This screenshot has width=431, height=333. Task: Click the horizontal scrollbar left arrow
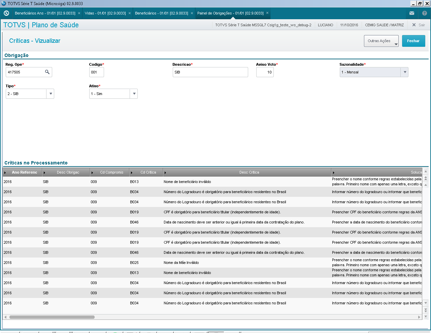click(5, 317)
